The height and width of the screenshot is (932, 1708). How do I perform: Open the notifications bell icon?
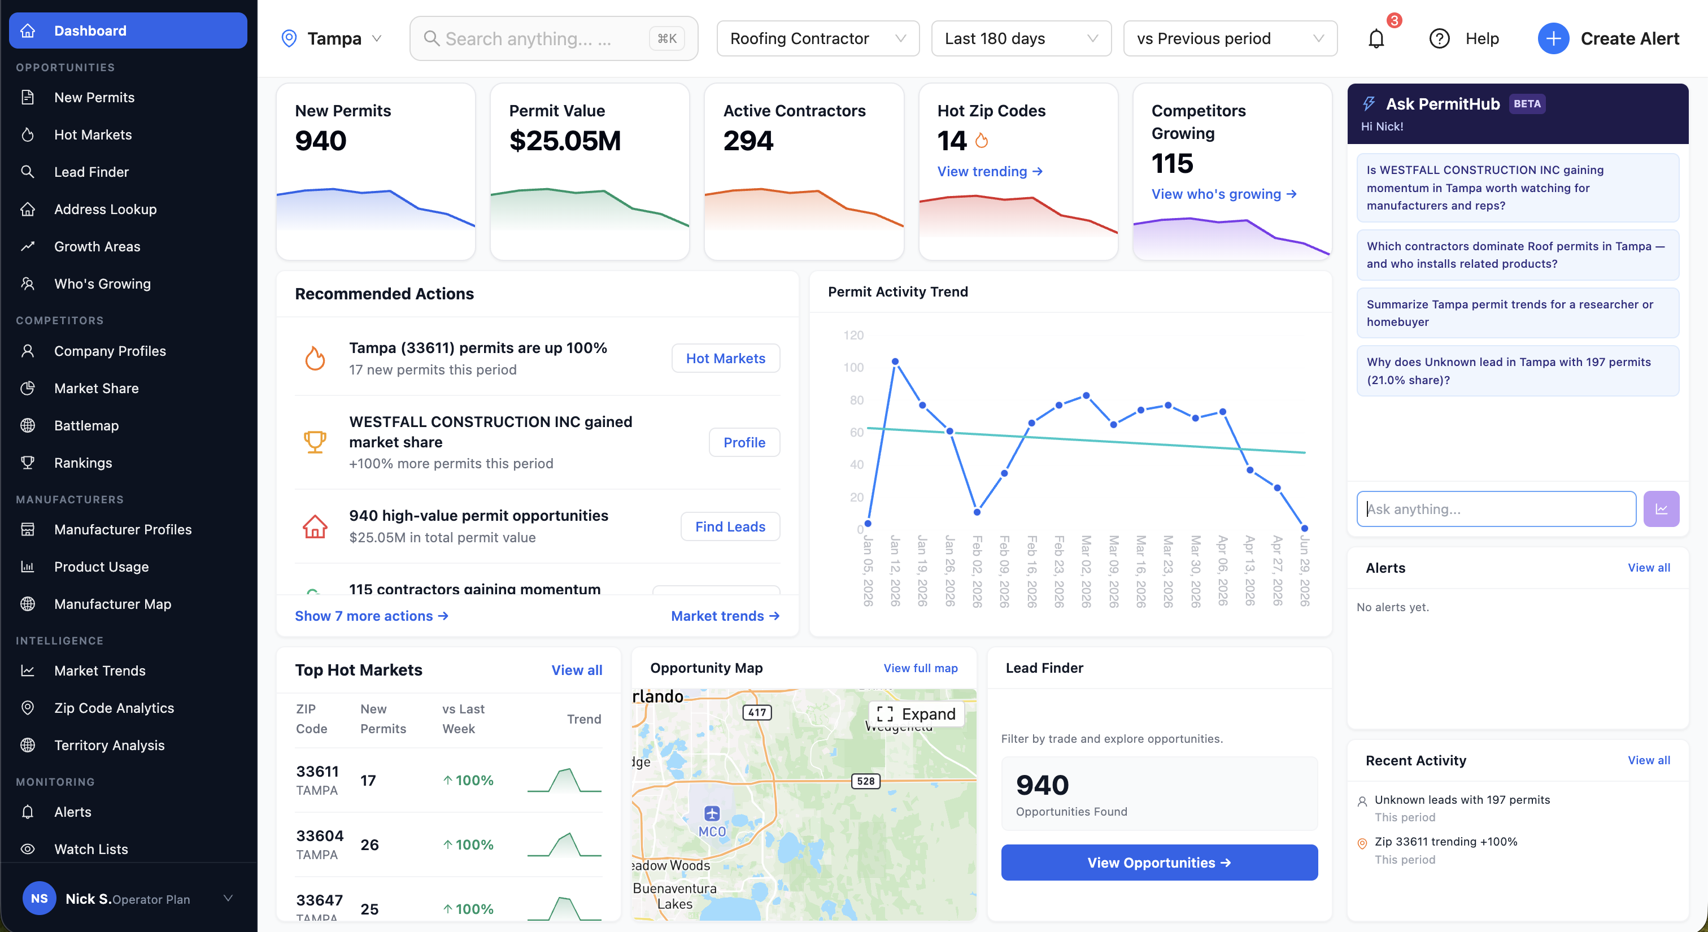1376,39
